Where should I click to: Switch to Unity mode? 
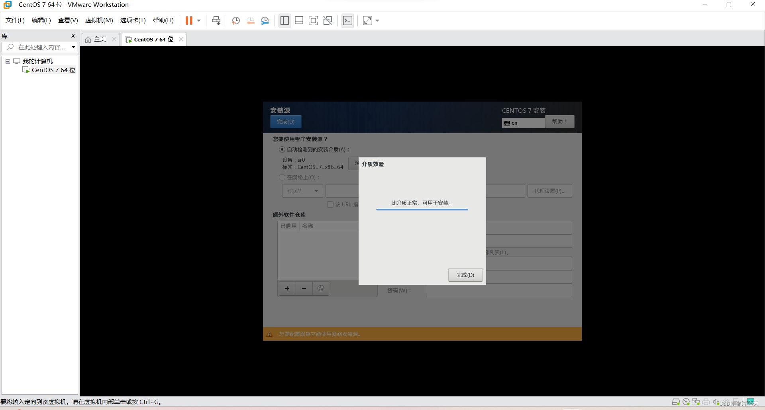(328, 21)
